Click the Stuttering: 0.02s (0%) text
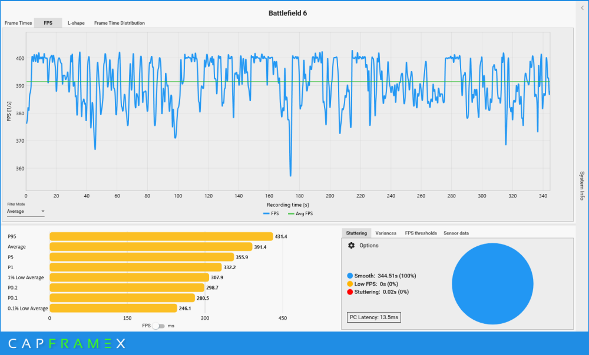 [x=381, y=292]
